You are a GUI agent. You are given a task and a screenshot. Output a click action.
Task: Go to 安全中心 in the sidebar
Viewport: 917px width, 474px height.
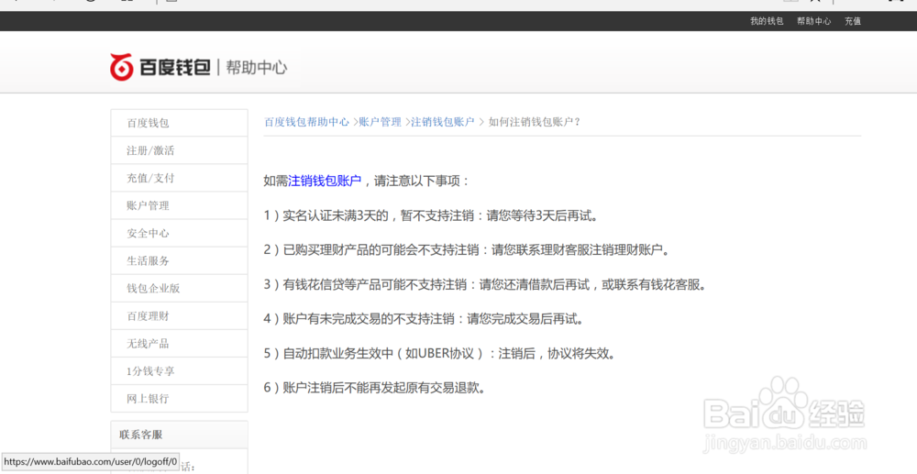[x=179, y=233]
